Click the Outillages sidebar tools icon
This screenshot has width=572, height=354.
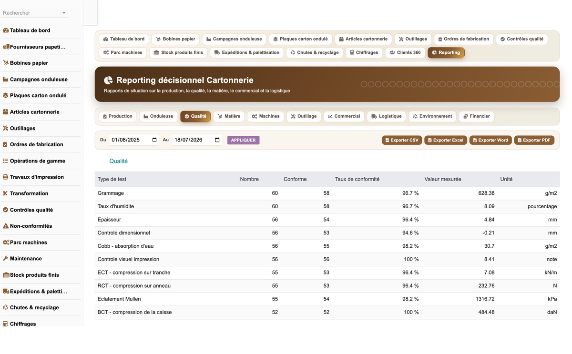pos(6,128)
